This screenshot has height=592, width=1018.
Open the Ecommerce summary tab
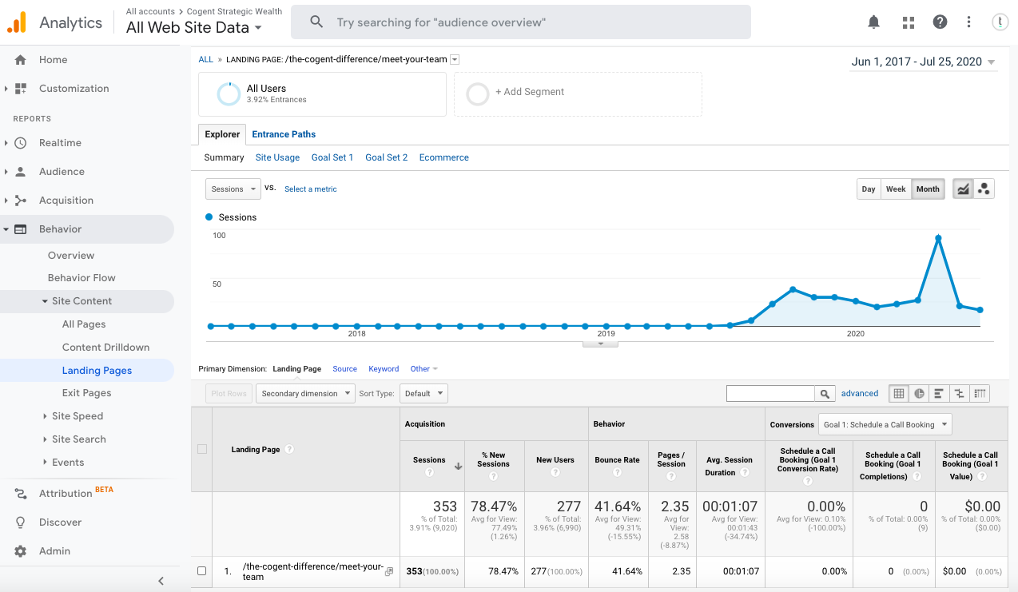(443, 157)
